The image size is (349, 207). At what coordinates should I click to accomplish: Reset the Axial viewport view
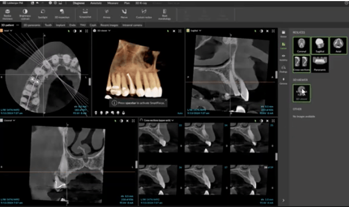coord(81,31)
